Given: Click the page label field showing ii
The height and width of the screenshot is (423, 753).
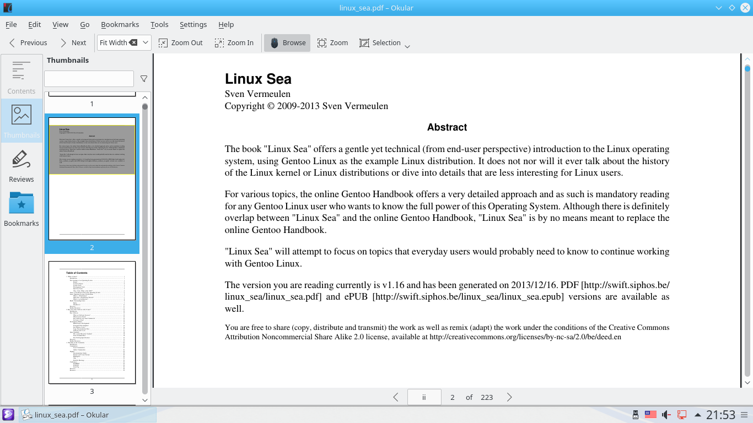Looking at the screenshot, I should coord(424,397).
